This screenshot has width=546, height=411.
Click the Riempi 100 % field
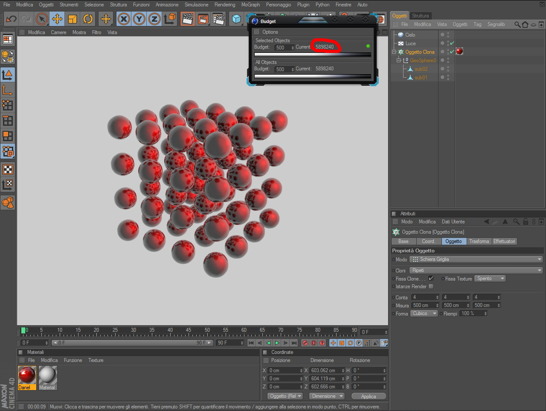click(x=473, y=313)
